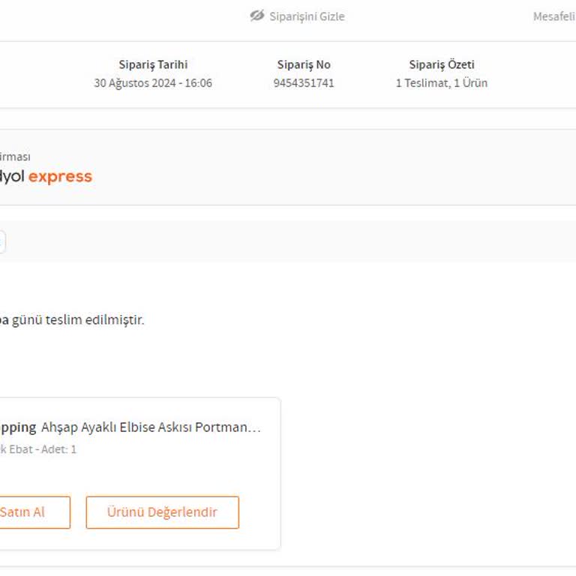The image size is (576, 576).
Task: Click the 'Ürünü Değerlendir' button
Action: click(x=162, y=512)
